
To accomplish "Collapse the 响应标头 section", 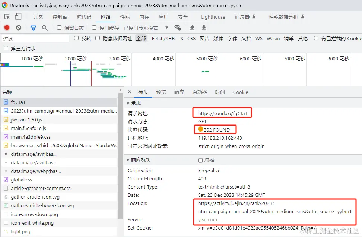I will [x=128, y=160].
